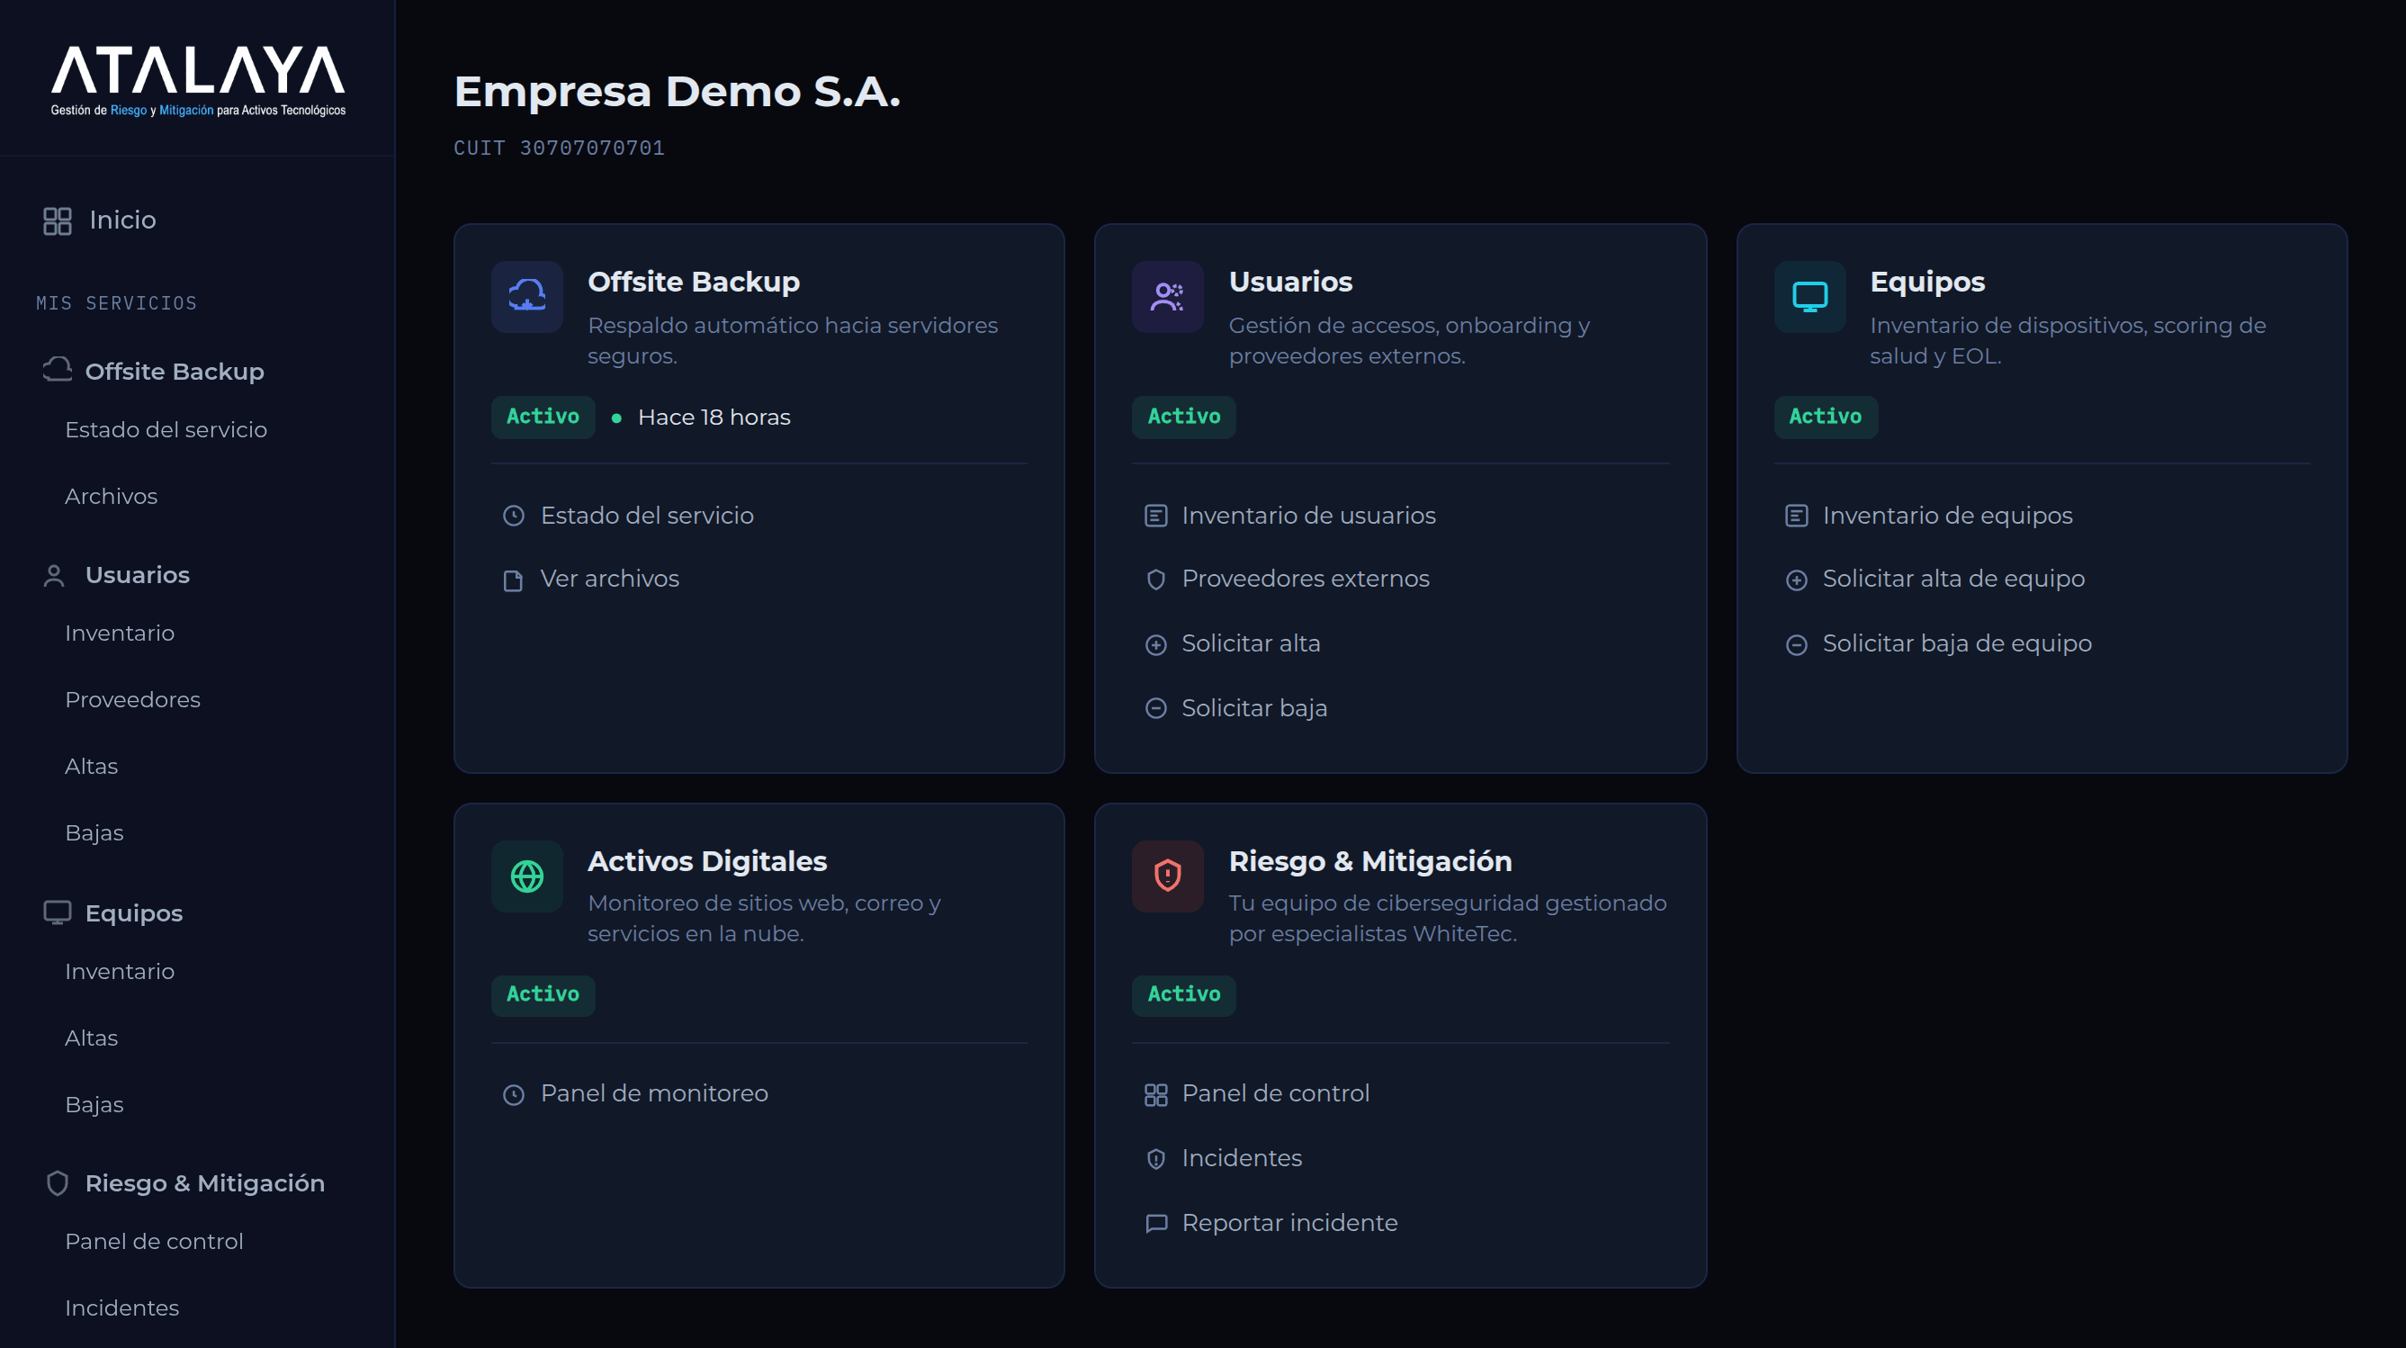The image size is (2406, 1348).
Task: Click the Equipos monitor card icon
Action: point(1809,296)
